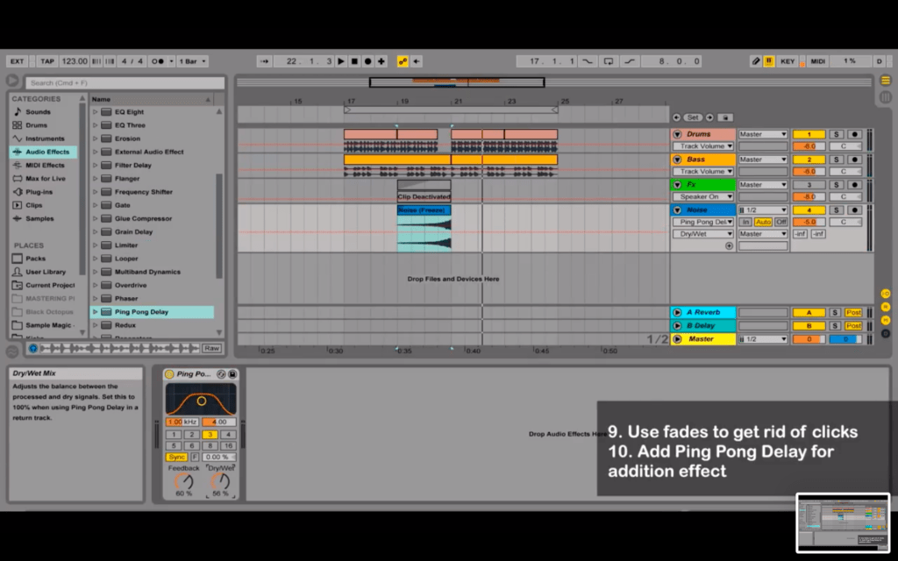
Task: Click the tempo field 123.00
Action: 75,61
